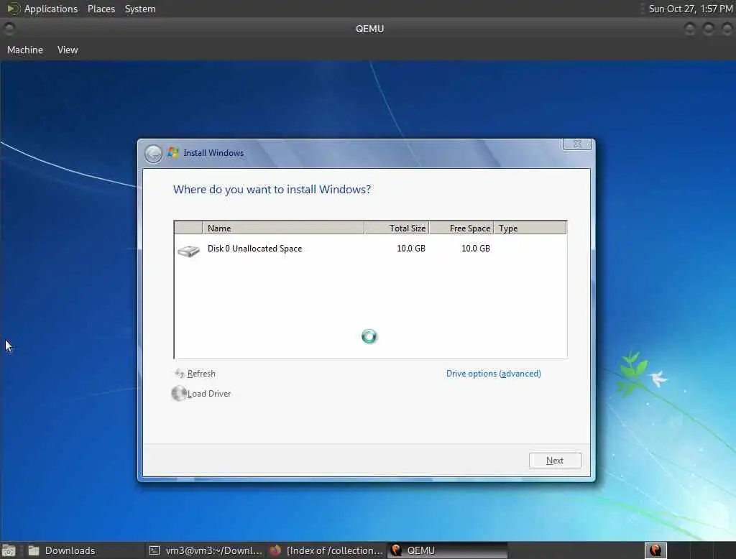Open the Machine menu in QEMU

point(25,50)
